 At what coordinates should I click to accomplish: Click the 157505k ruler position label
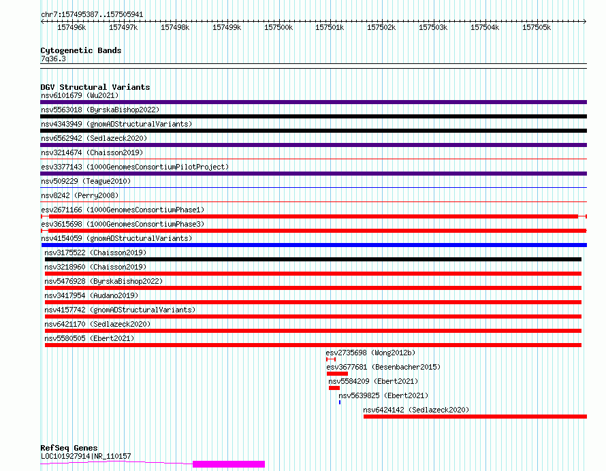[537, 27]
